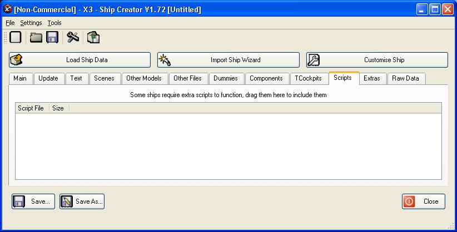Image resolution: width=457 pixels, height=232 pixels.
Task: Switch to the TCockpits tab
Action: click(x=309, y=79)
